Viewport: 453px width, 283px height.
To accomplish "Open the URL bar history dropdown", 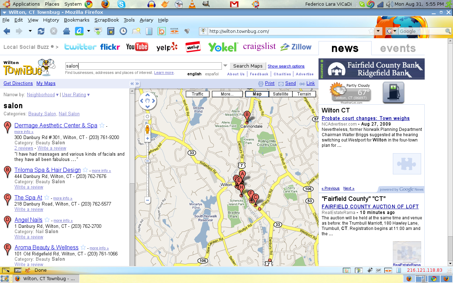I will click(x=378, y=31).
